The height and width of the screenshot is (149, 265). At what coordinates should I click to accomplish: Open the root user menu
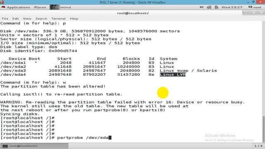click(255, 7)
